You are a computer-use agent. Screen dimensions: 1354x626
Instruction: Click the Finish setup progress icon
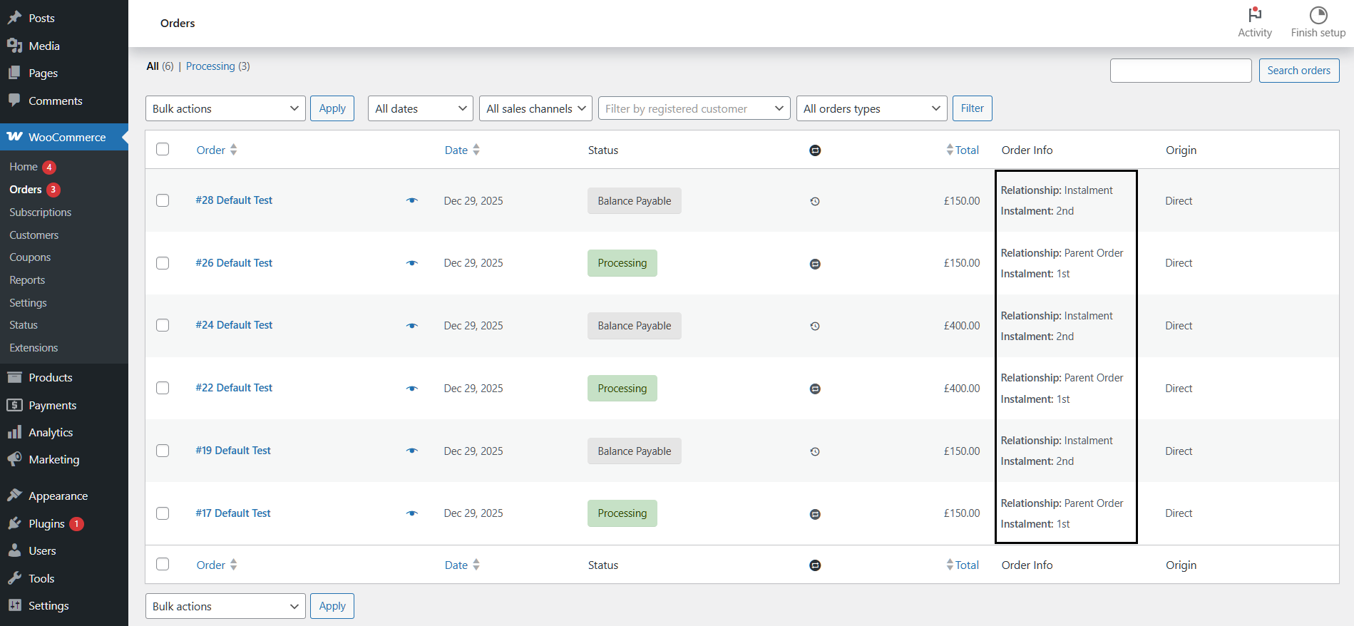[x=1318, y=15]
